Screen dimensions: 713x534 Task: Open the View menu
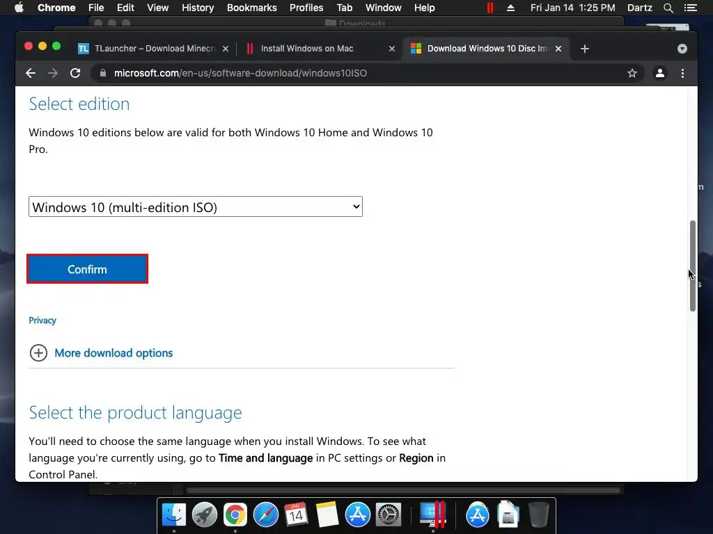coord(158,8)
